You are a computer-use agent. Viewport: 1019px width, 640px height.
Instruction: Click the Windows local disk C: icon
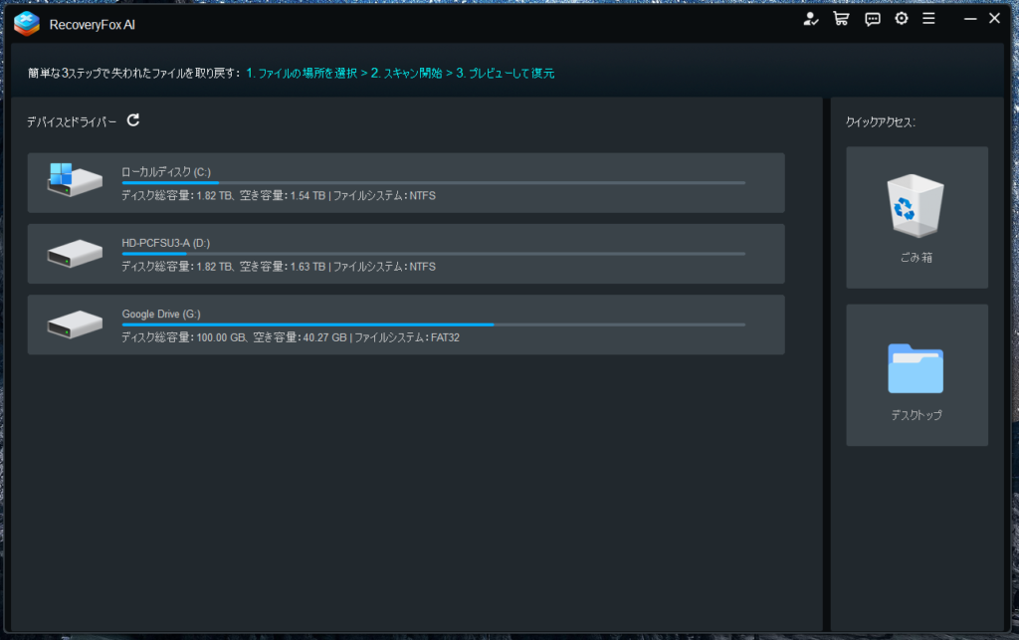pos(75,181)
